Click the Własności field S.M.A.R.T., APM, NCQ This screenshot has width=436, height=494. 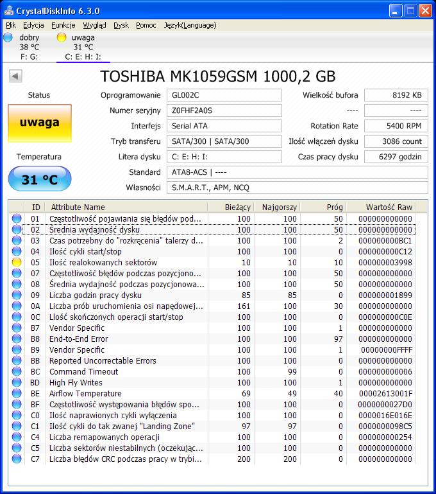(x=298, y=188)
